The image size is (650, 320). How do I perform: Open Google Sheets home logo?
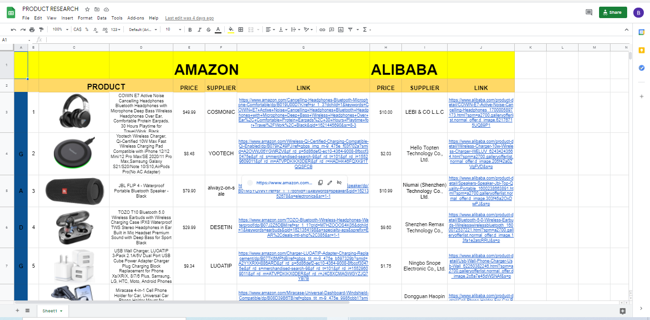click(x=11, y=13)
